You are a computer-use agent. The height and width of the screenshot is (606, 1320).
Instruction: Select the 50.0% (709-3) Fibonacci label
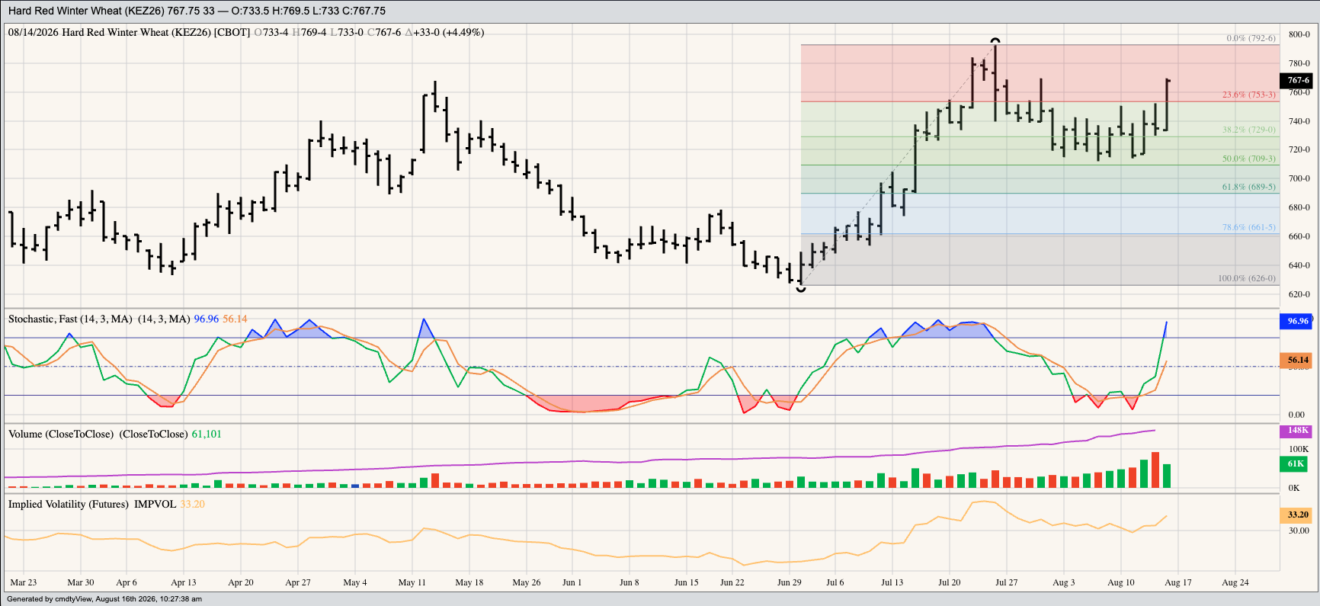[1249, 159]
